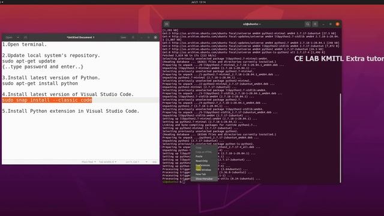This screenshot has height=216, width=384.
Task: Open Plain Text language dropdown
Action: (x=89, y=162)
